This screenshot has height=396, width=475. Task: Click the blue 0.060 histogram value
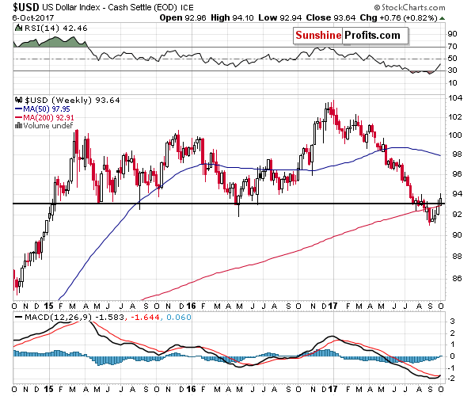pyautogui.click(x=179, y=318)
